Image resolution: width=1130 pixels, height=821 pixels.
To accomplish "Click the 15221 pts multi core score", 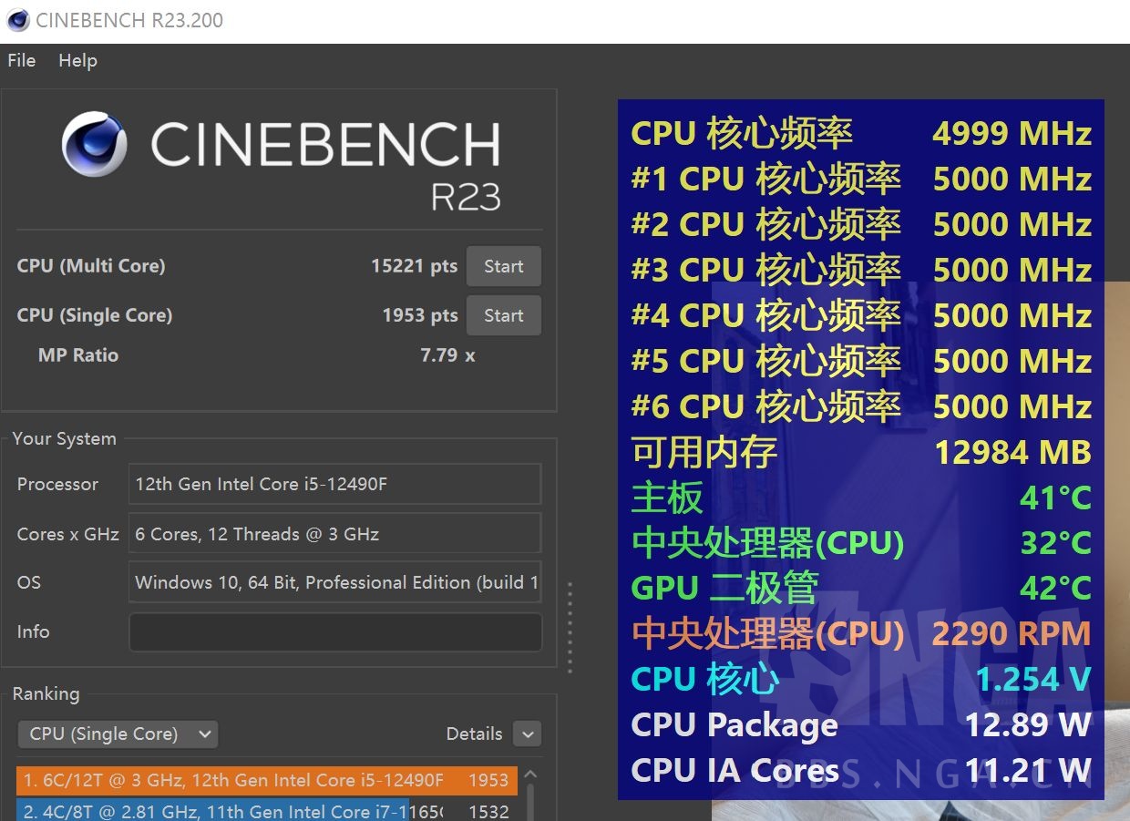I will [x=414, y=267].
